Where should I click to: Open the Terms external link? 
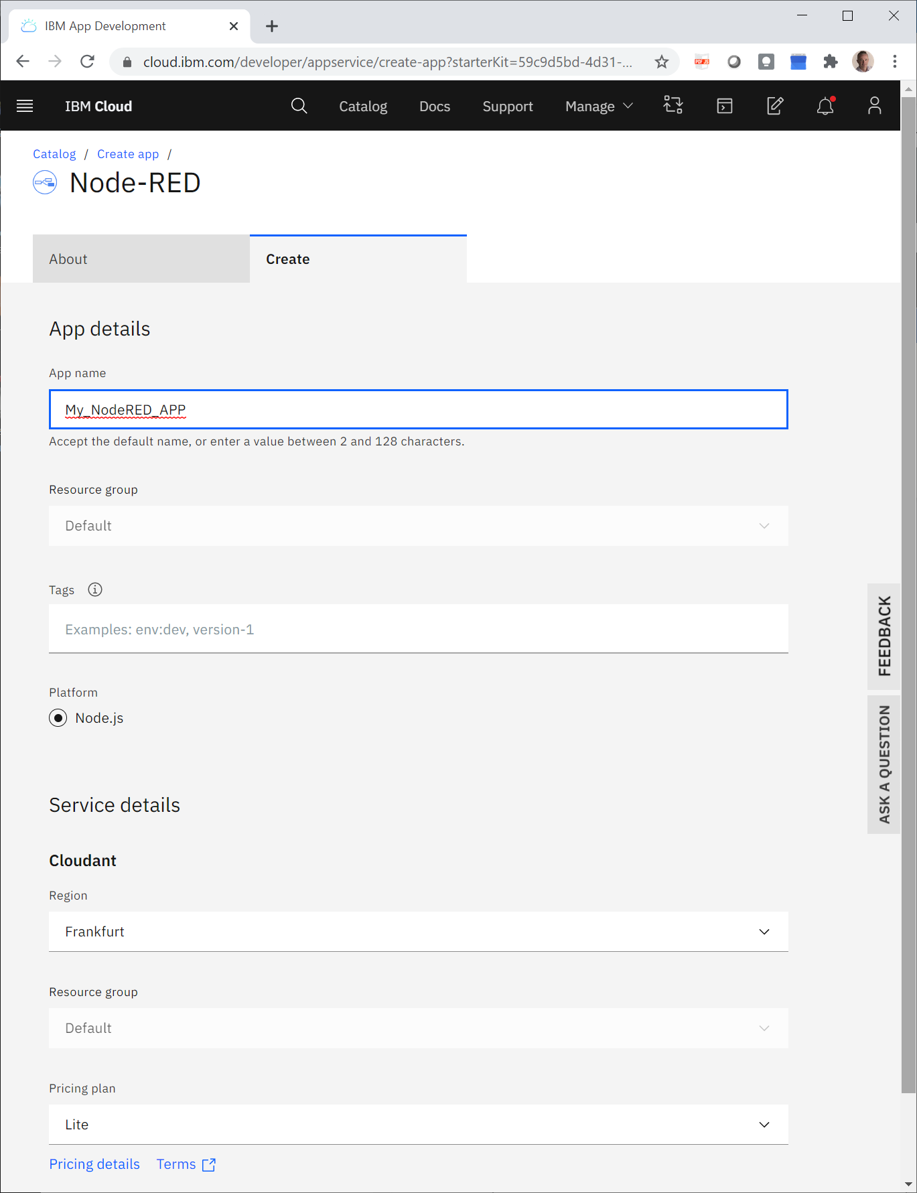[x=186, y=1164]
